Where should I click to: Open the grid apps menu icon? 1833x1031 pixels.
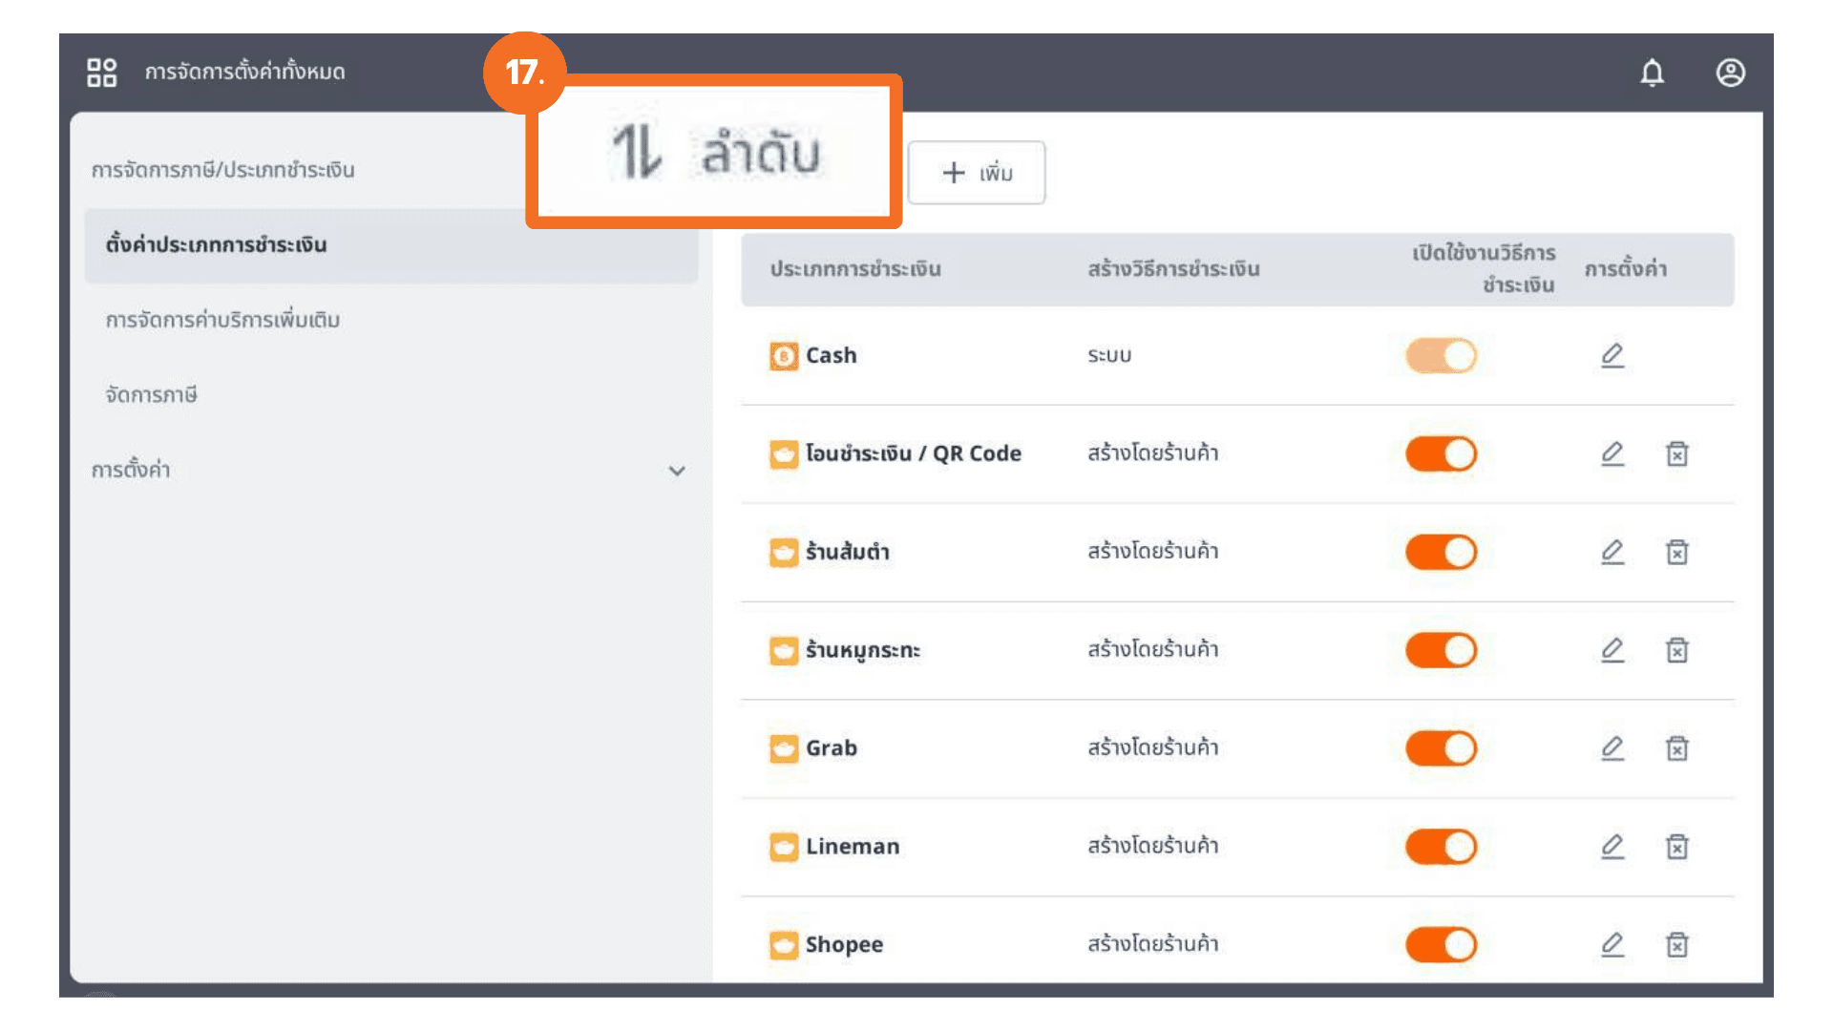click(101, 73)
